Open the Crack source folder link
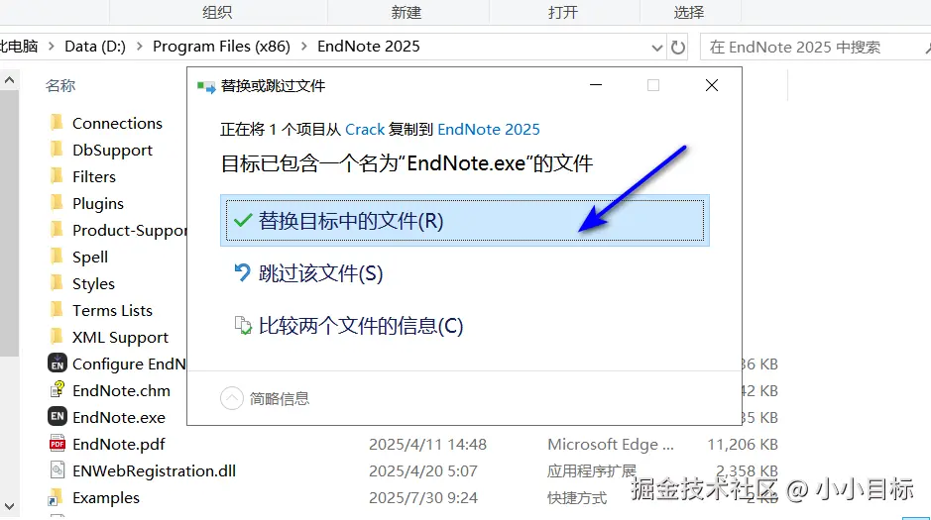The image size is (931, 520). click(365, 130)
